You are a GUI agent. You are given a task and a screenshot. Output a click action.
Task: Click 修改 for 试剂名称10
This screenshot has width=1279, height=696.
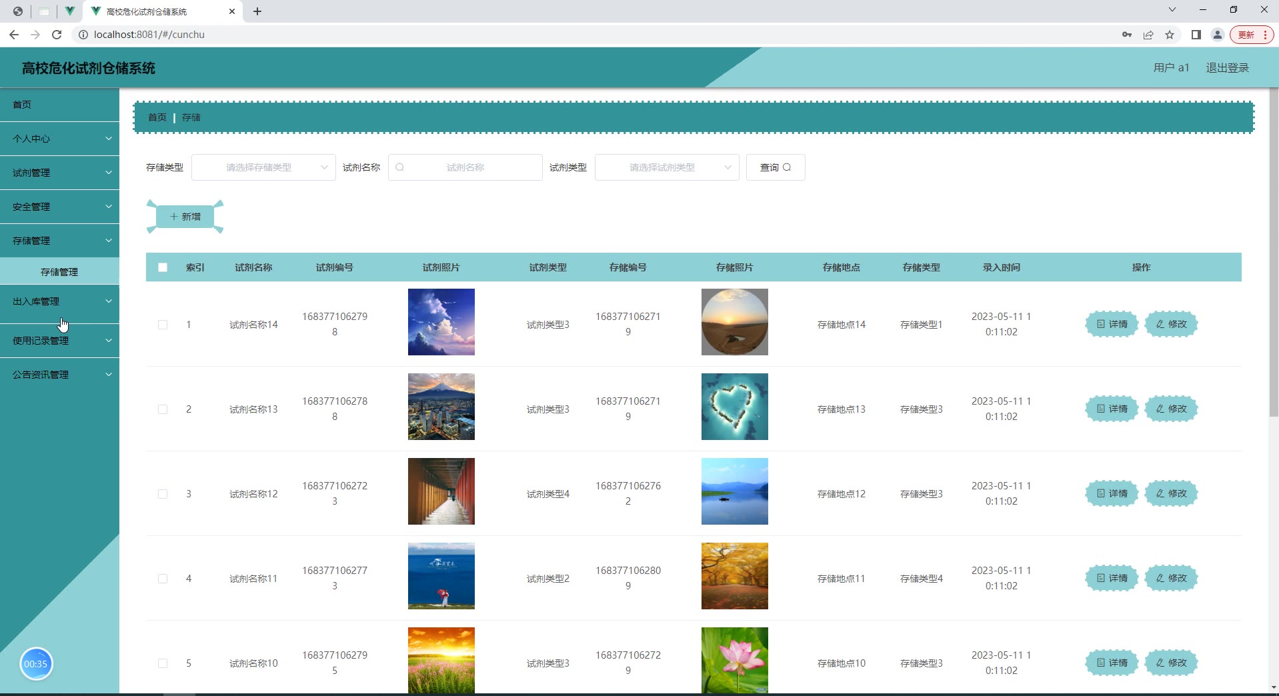tap(1171, 663)
